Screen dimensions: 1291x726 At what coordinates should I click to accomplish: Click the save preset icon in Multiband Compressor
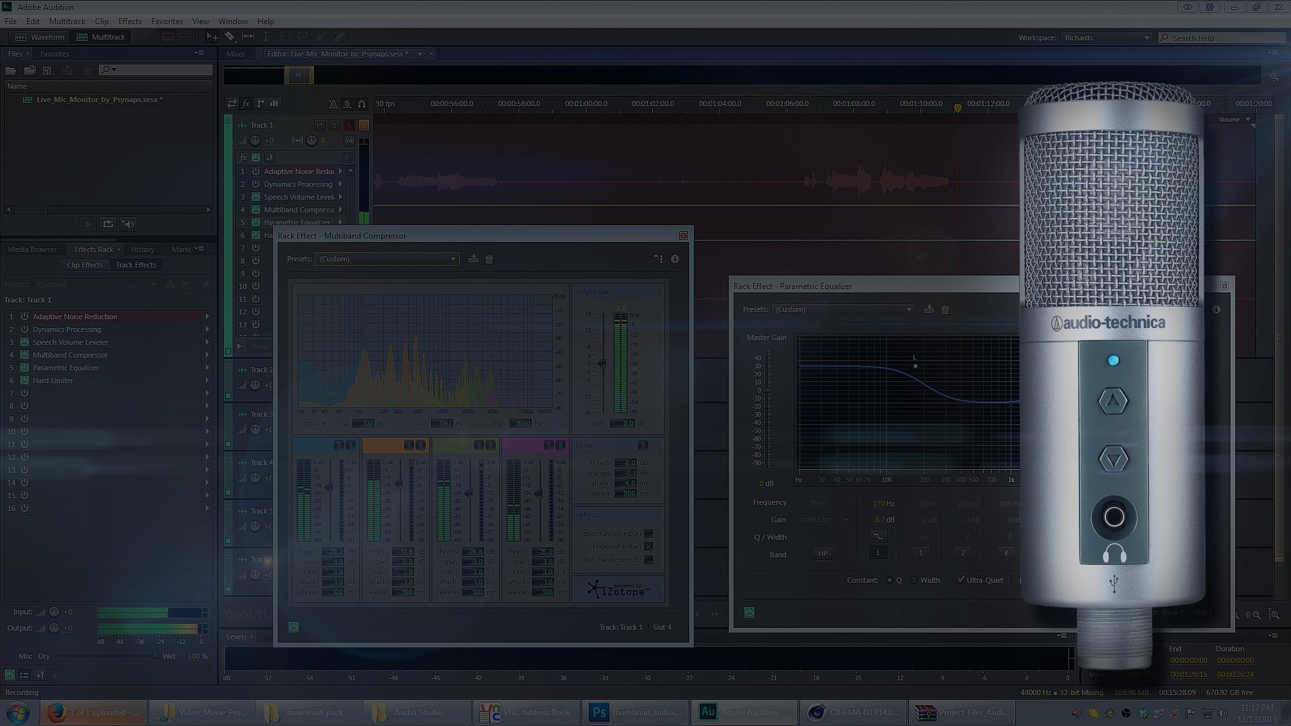473,258
